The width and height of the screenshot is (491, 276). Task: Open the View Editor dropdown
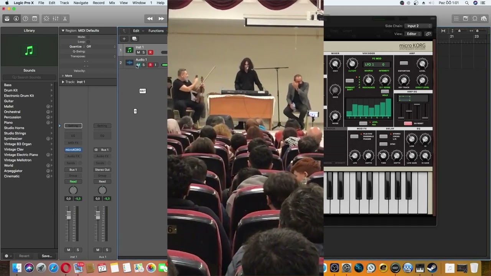(x=414, y=34)
